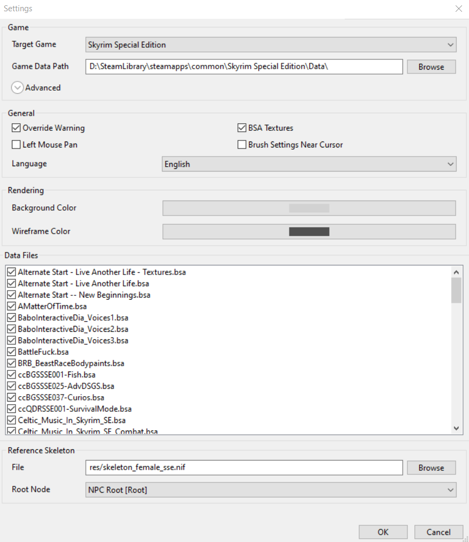Change the Wireframe Color
This screenshot has width=469, height=542.
pyautogui.click(x=309, y=231)
